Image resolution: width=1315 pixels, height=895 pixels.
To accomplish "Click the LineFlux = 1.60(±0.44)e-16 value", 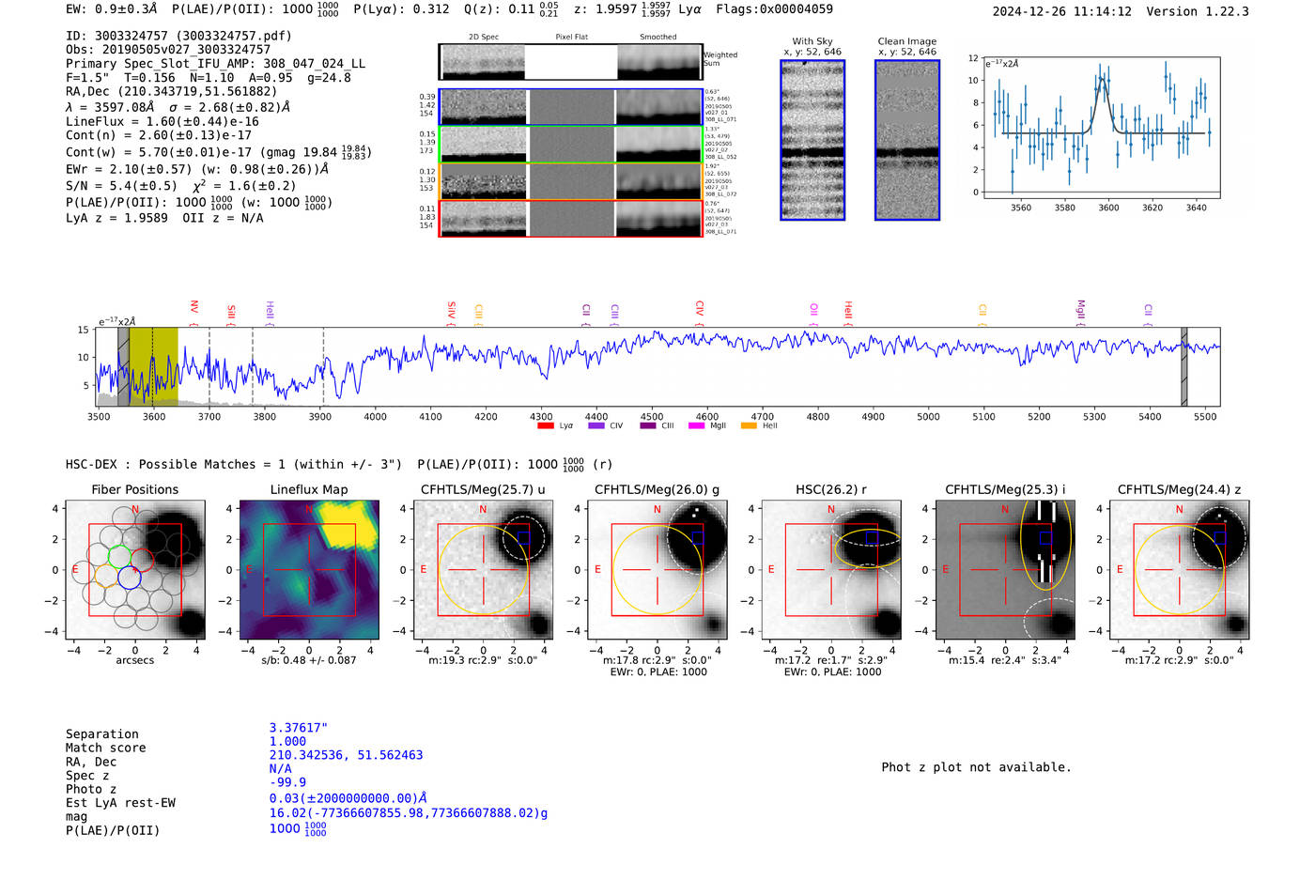I will pos(162,122).
